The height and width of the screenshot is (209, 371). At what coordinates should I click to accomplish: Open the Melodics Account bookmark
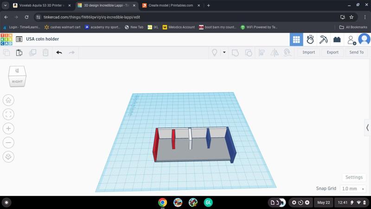(179, 27)
